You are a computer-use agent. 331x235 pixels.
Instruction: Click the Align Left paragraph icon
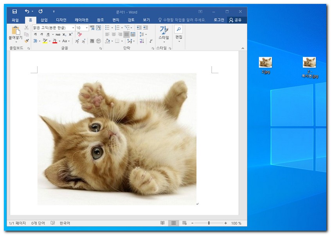tap(107, 34)
